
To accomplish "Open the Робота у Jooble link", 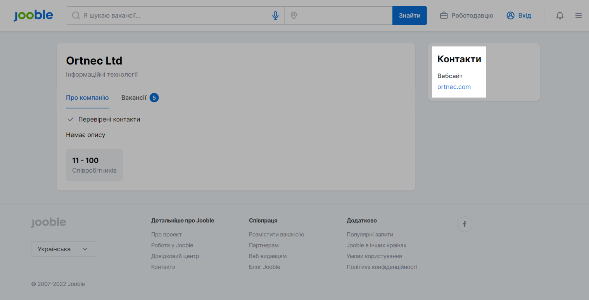I will pos(172,245).
